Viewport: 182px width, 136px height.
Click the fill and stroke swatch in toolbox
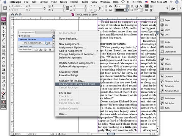click(x=3, y=93)
